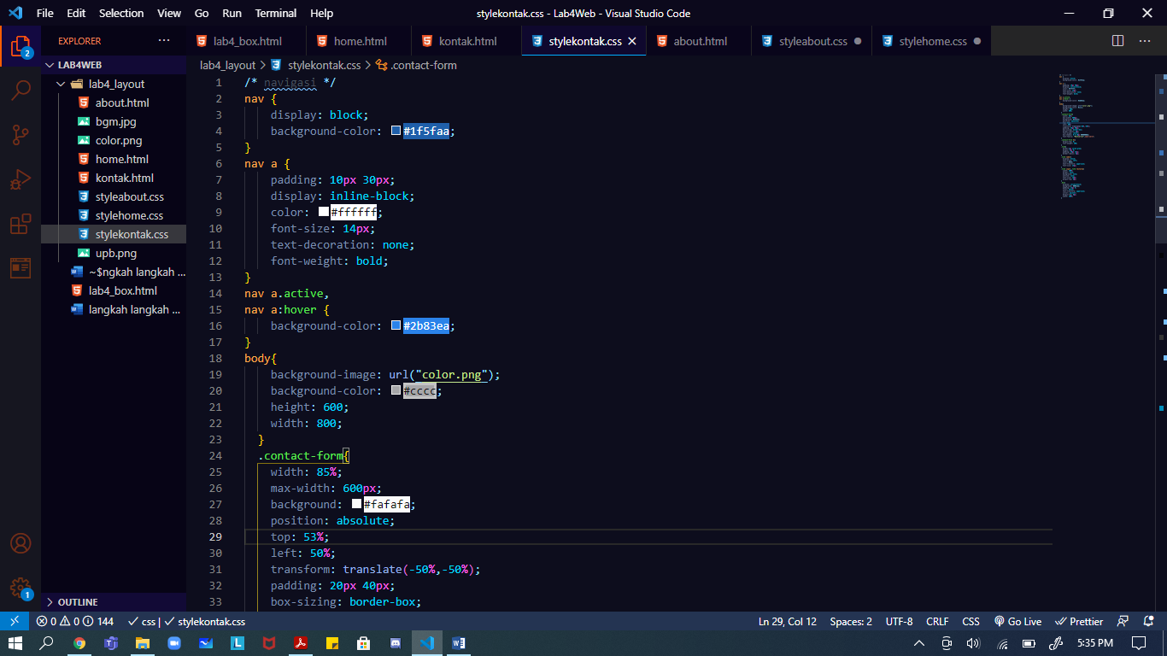Launch Firefox from the taskbar
Screen dimensions: 1167x656
click(79, 643)
